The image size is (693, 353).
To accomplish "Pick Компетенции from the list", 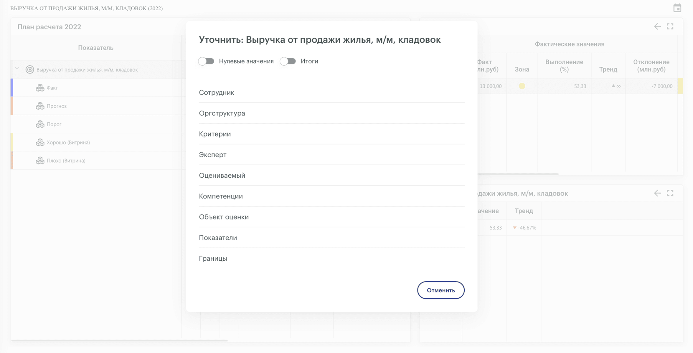I will pos(332,196).
